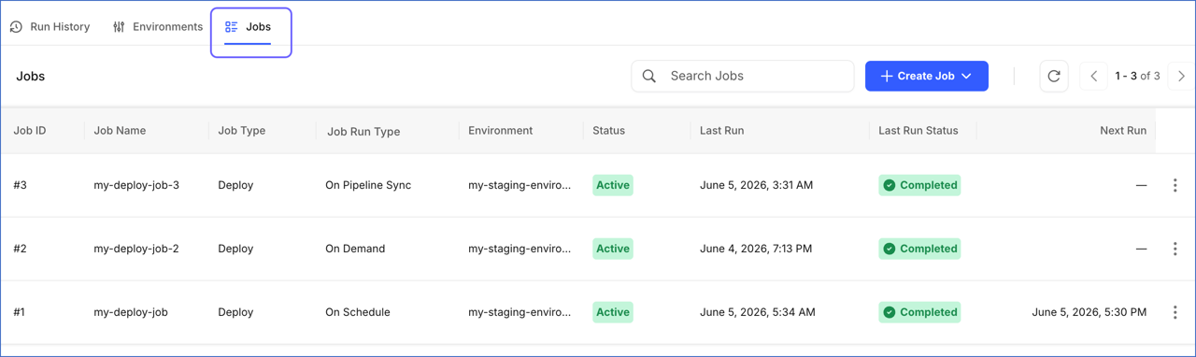The height and width of the screenshot is (357, 1196).
Task: Click the Job Run Type column header
Action: pyautogui.click(x=363, y=132)
